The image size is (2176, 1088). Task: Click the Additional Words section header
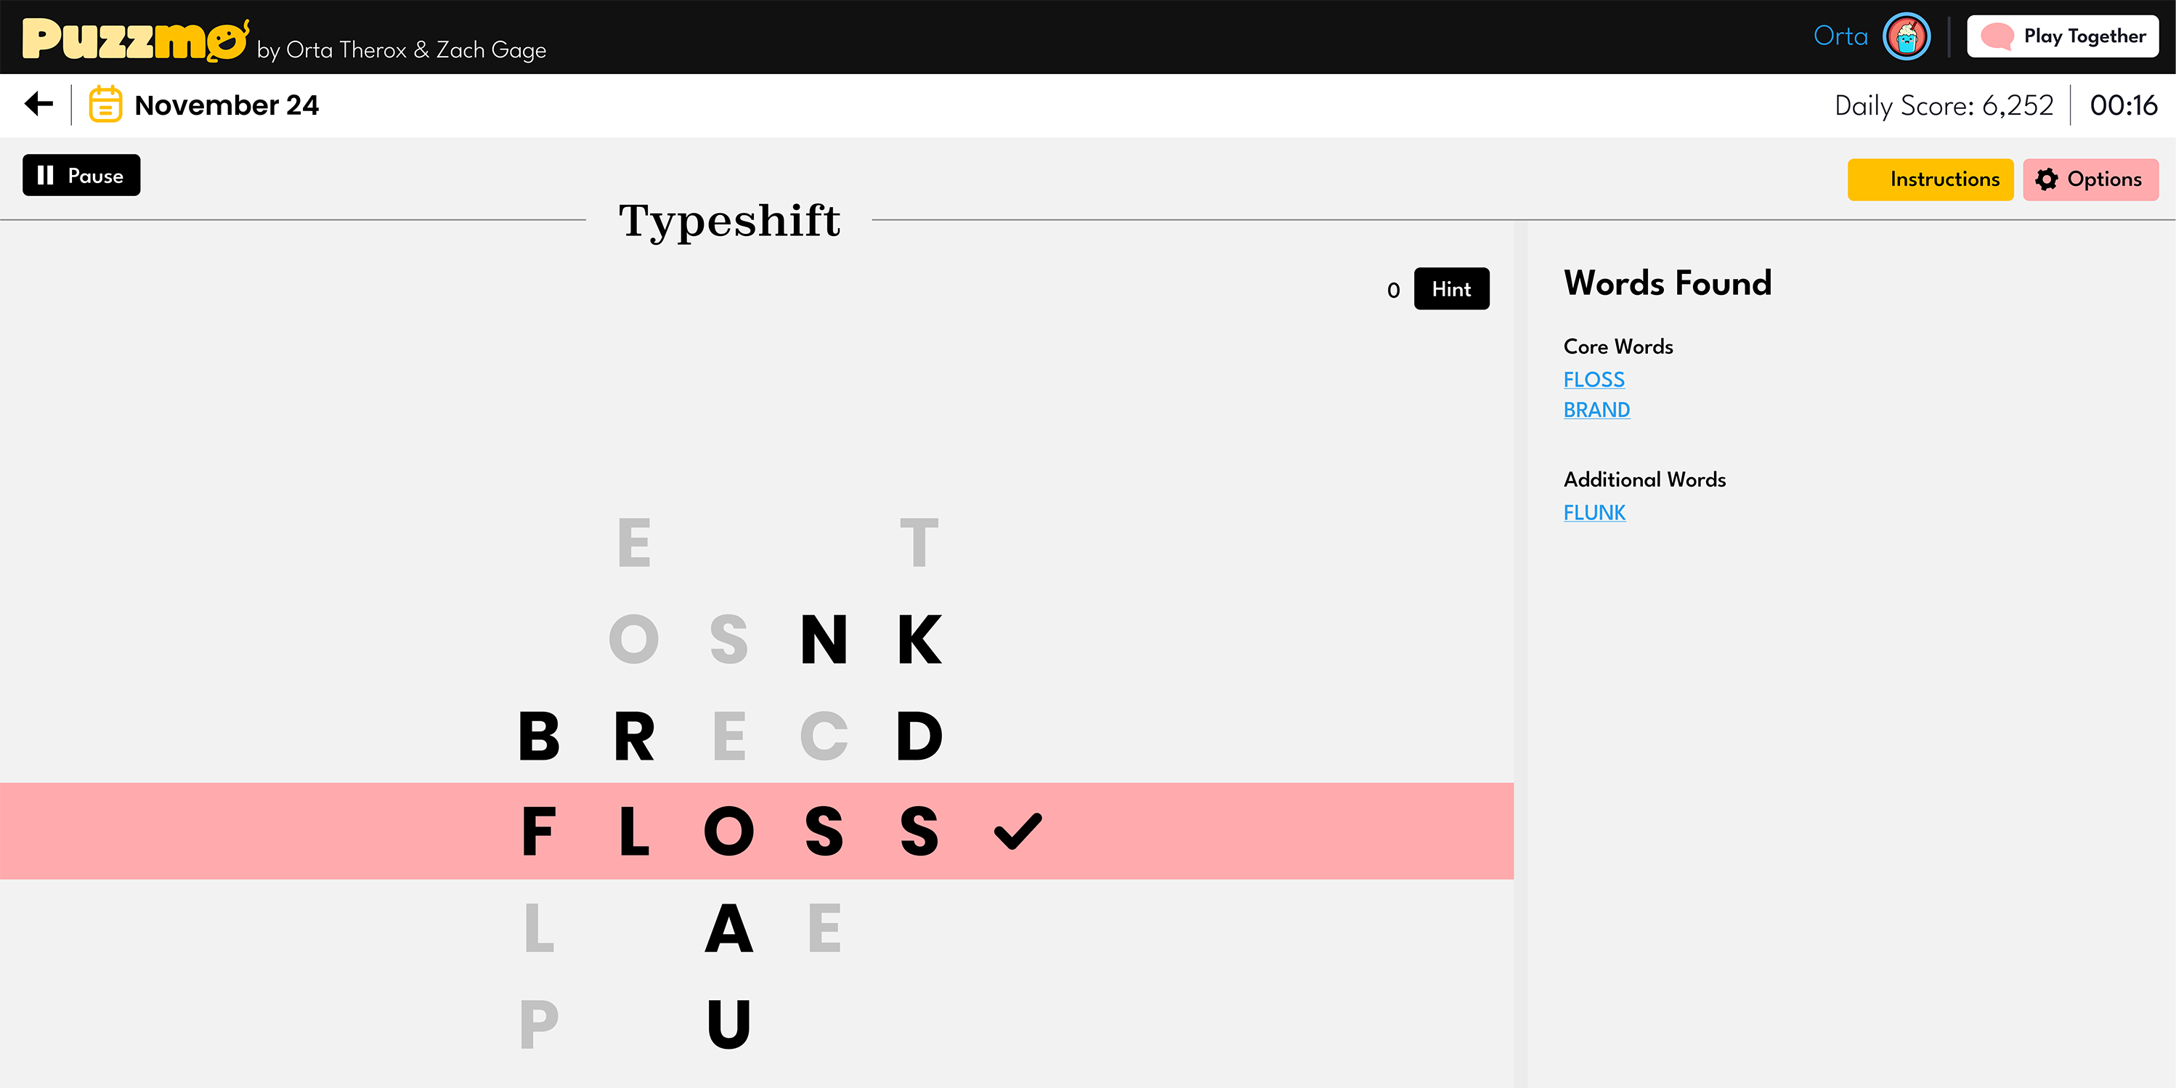click(1643, 480)
